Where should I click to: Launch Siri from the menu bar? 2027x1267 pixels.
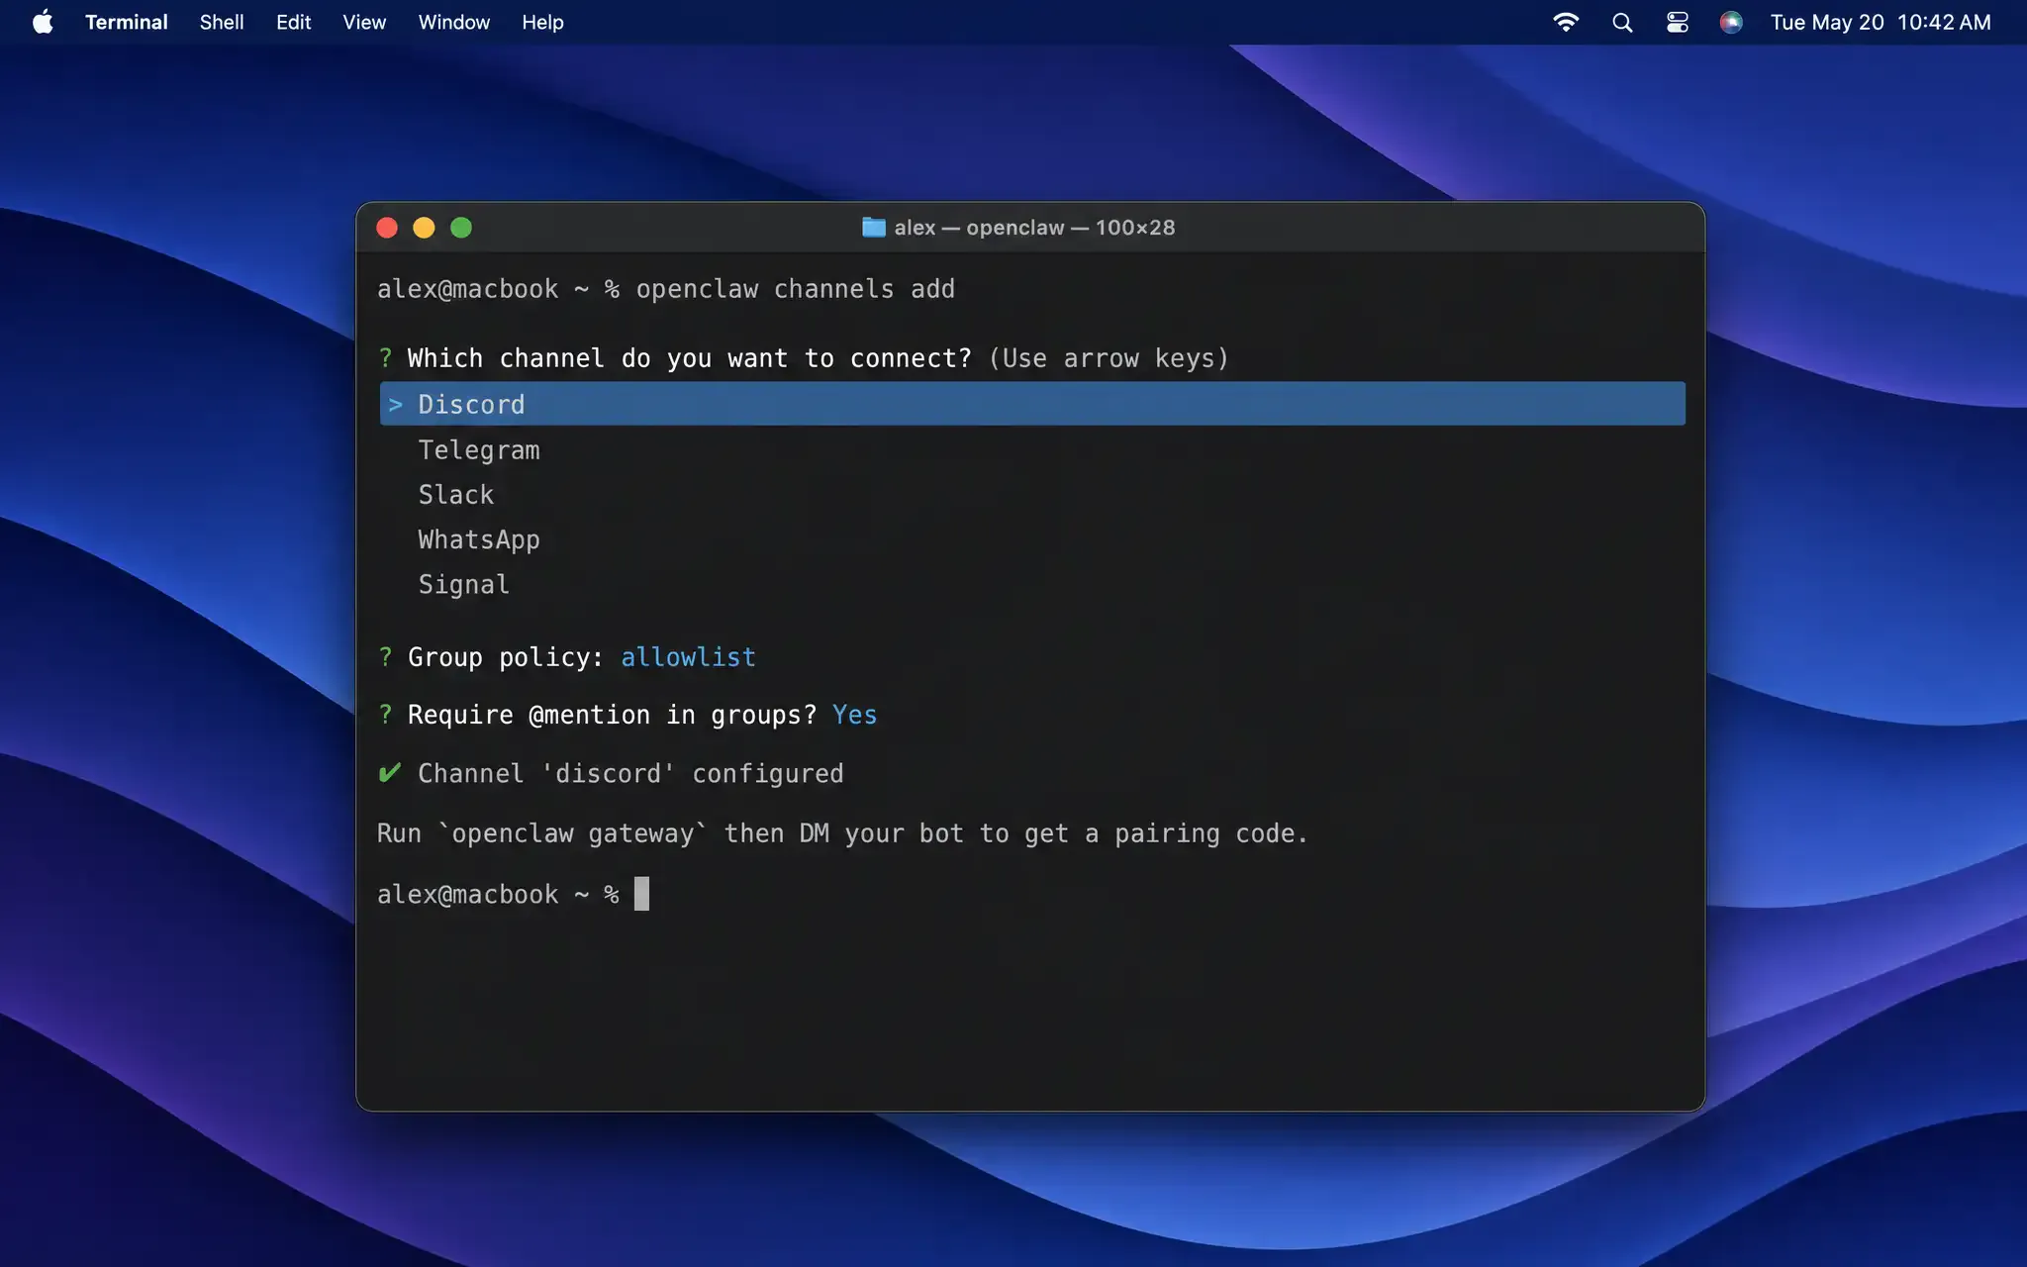[1731, 22]
